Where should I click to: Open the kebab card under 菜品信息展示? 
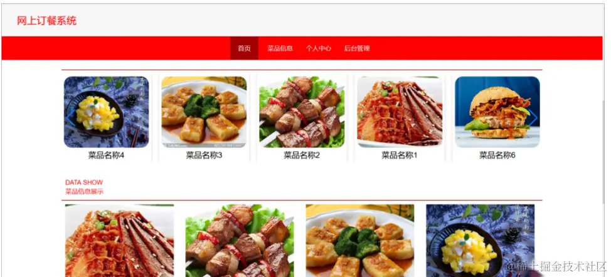click(x=240, y=241)
